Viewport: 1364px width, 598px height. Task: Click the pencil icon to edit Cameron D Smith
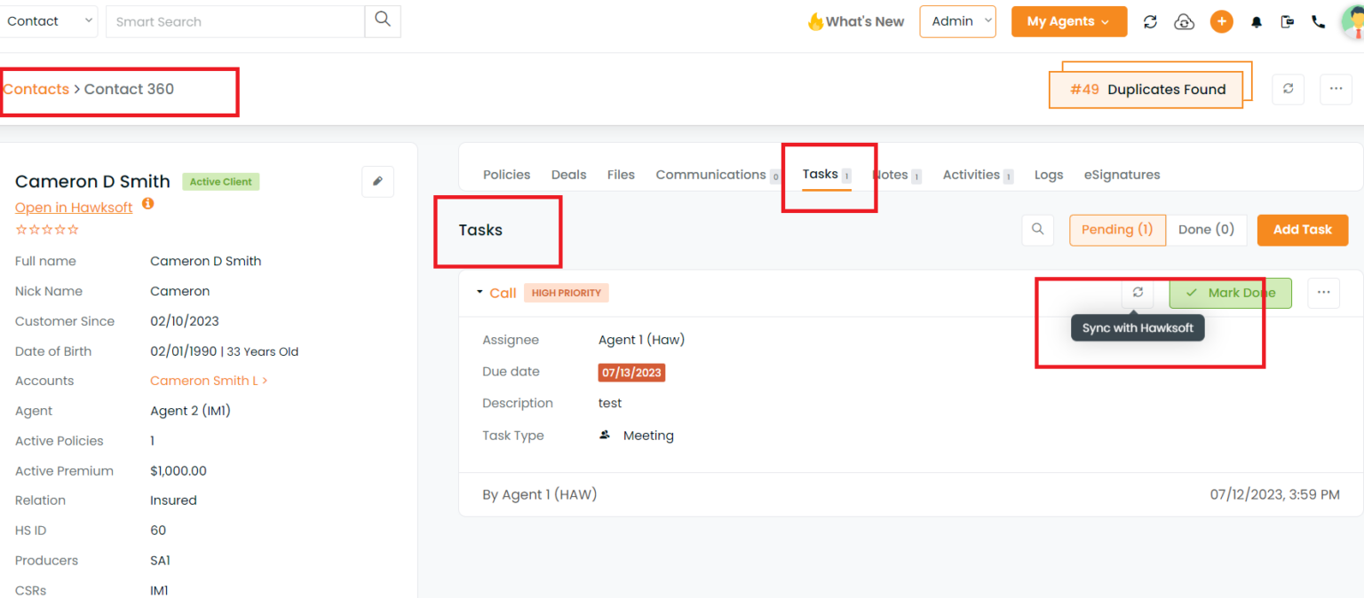[x=377, y=181]
